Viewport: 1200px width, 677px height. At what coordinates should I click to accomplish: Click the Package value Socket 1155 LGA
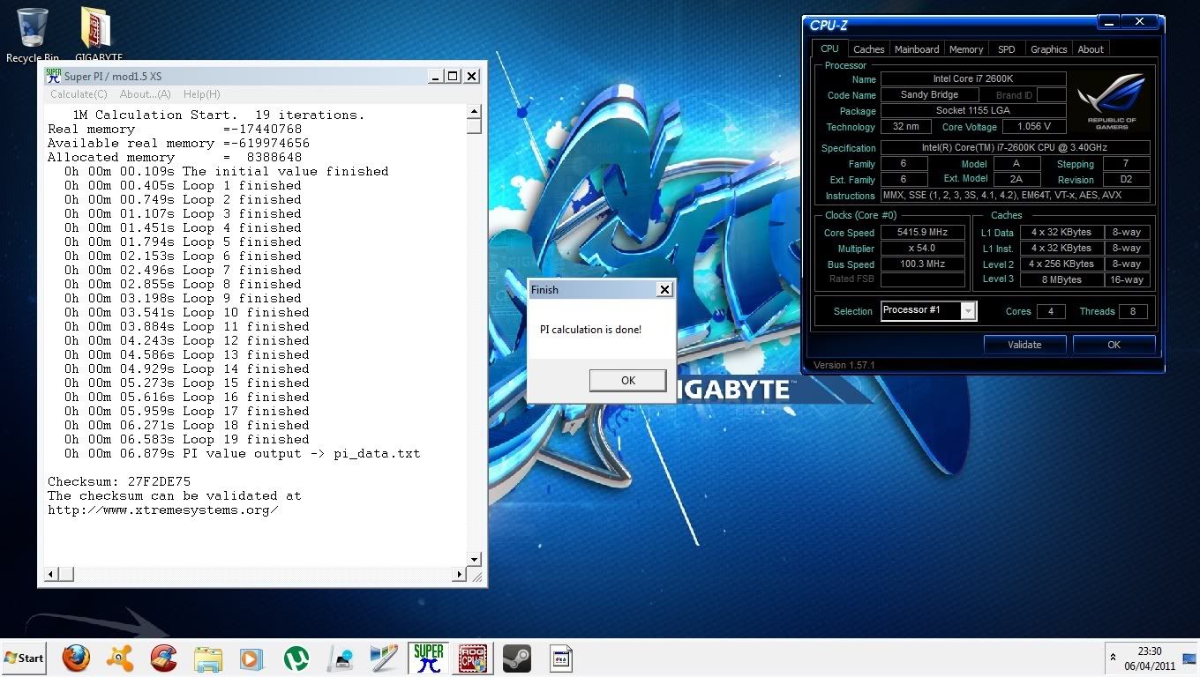point(973,111)
